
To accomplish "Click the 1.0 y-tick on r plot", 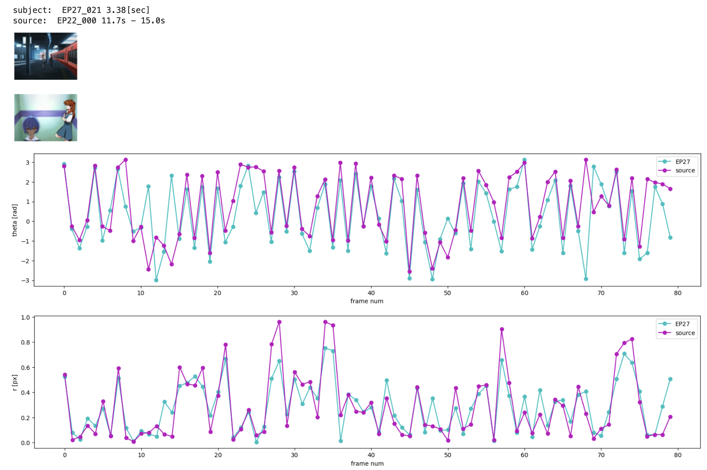I will pyautogui.click(x=25, y=317).
